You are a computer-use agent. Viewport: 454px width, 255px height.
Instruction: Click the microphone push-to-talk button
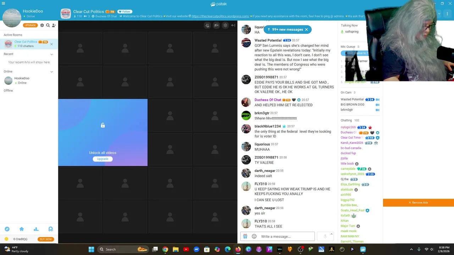click(x=325, y=236)
